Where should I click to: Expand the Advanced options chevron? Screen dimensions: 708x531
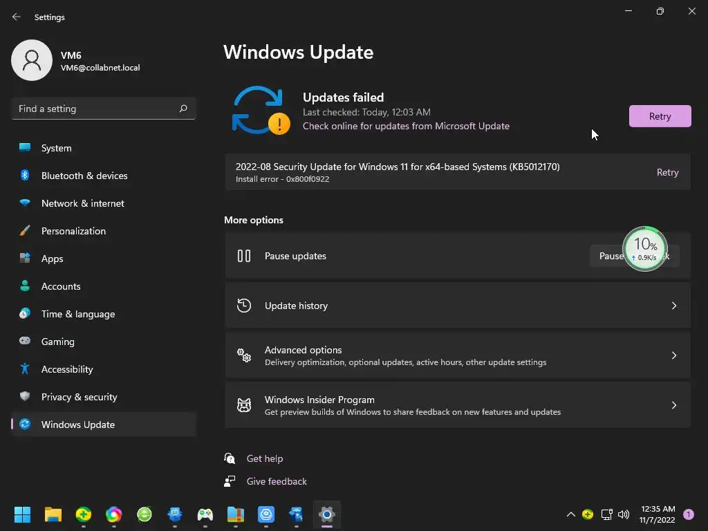[x=673, y=355]
